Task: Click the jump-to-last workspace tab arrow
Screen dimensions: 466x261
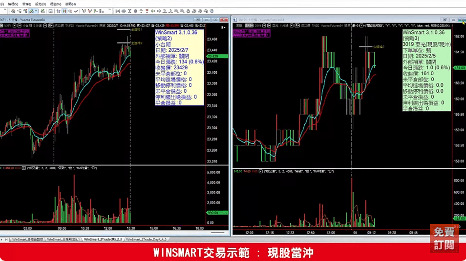Action: pyautogui.click(x=6, y=240)
